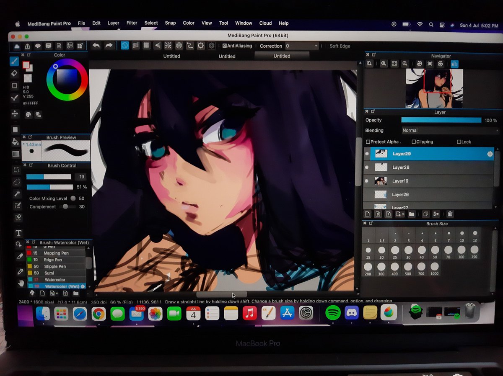Open the Watercolor (Wet) brush settings gear

[x=83, y=286]
